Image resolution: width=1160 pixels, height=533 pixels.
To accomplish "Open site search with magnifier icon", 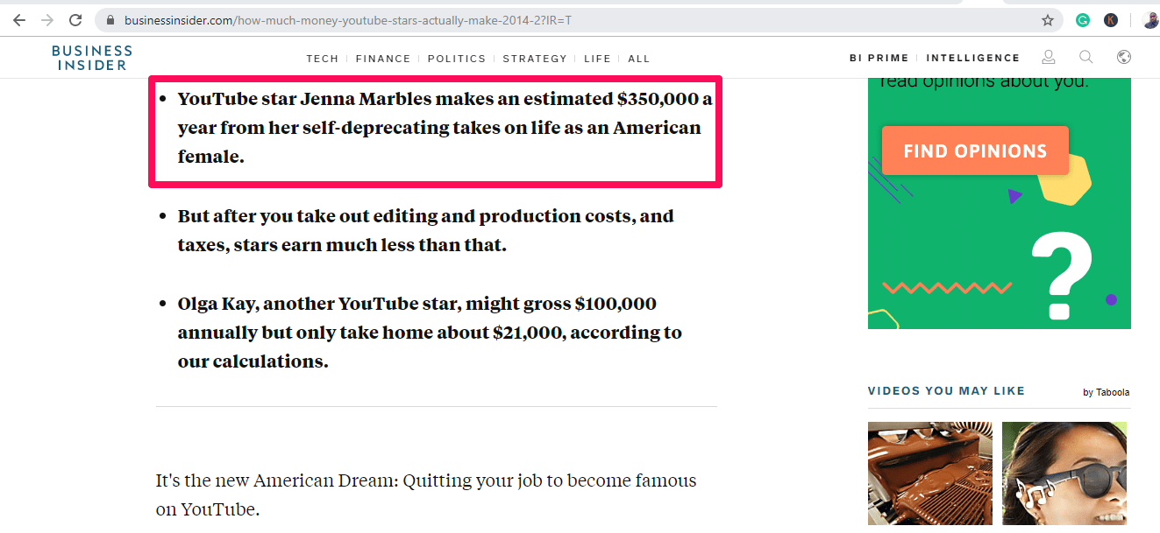I will pos(1085,58).
